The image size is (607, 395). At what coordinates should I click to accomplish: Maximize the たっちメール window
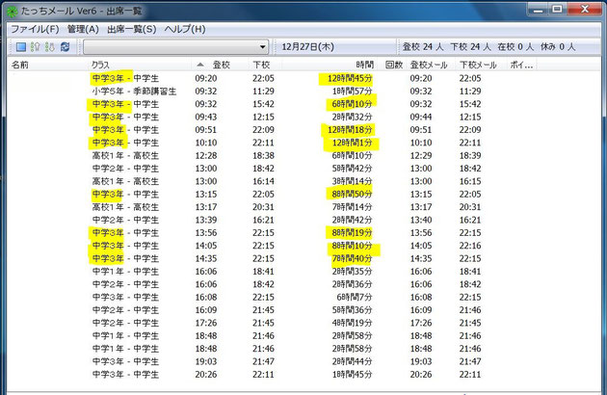point(557,9)
